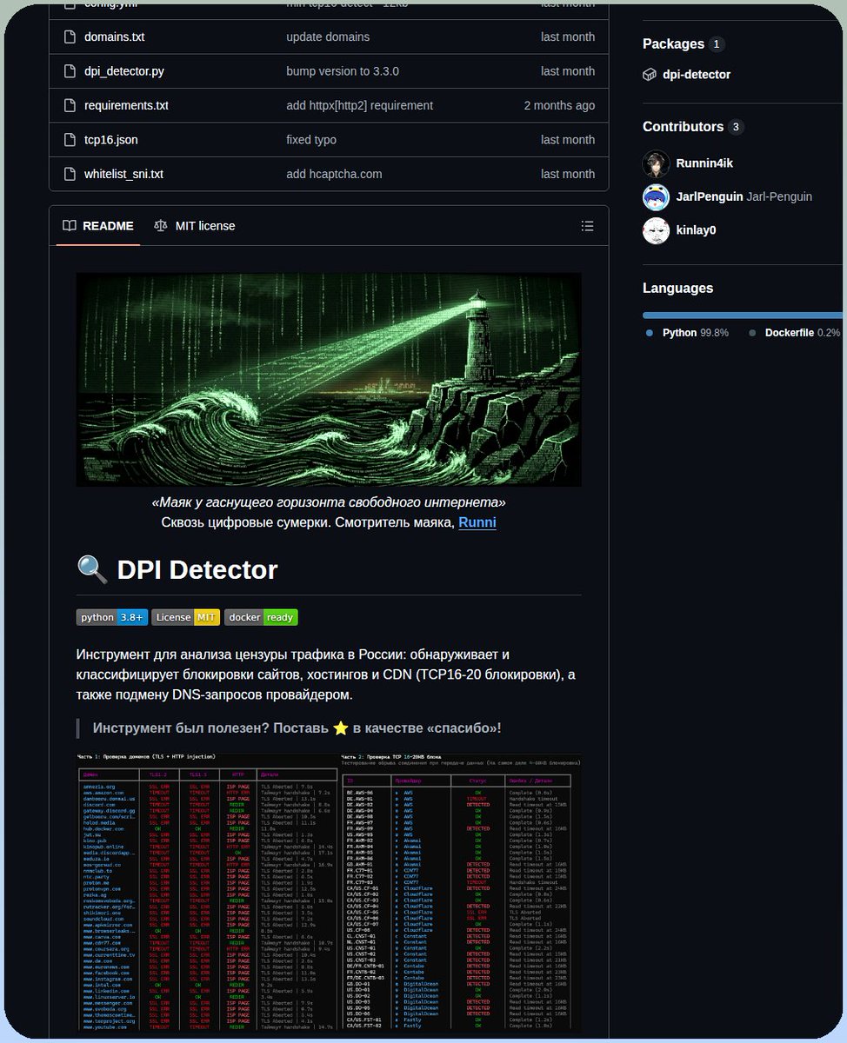The width and height of the screenshot is (847, 1043).
Task: Click '2 months ago' date on requirements.txt row
Action: 559,105
